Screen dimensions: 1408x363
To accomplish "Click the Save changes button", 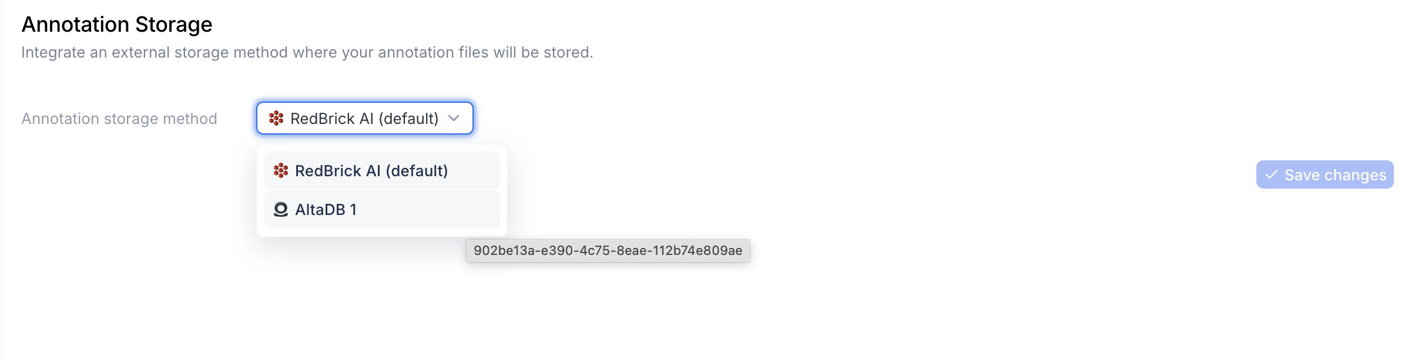I will click(1325, 174).
